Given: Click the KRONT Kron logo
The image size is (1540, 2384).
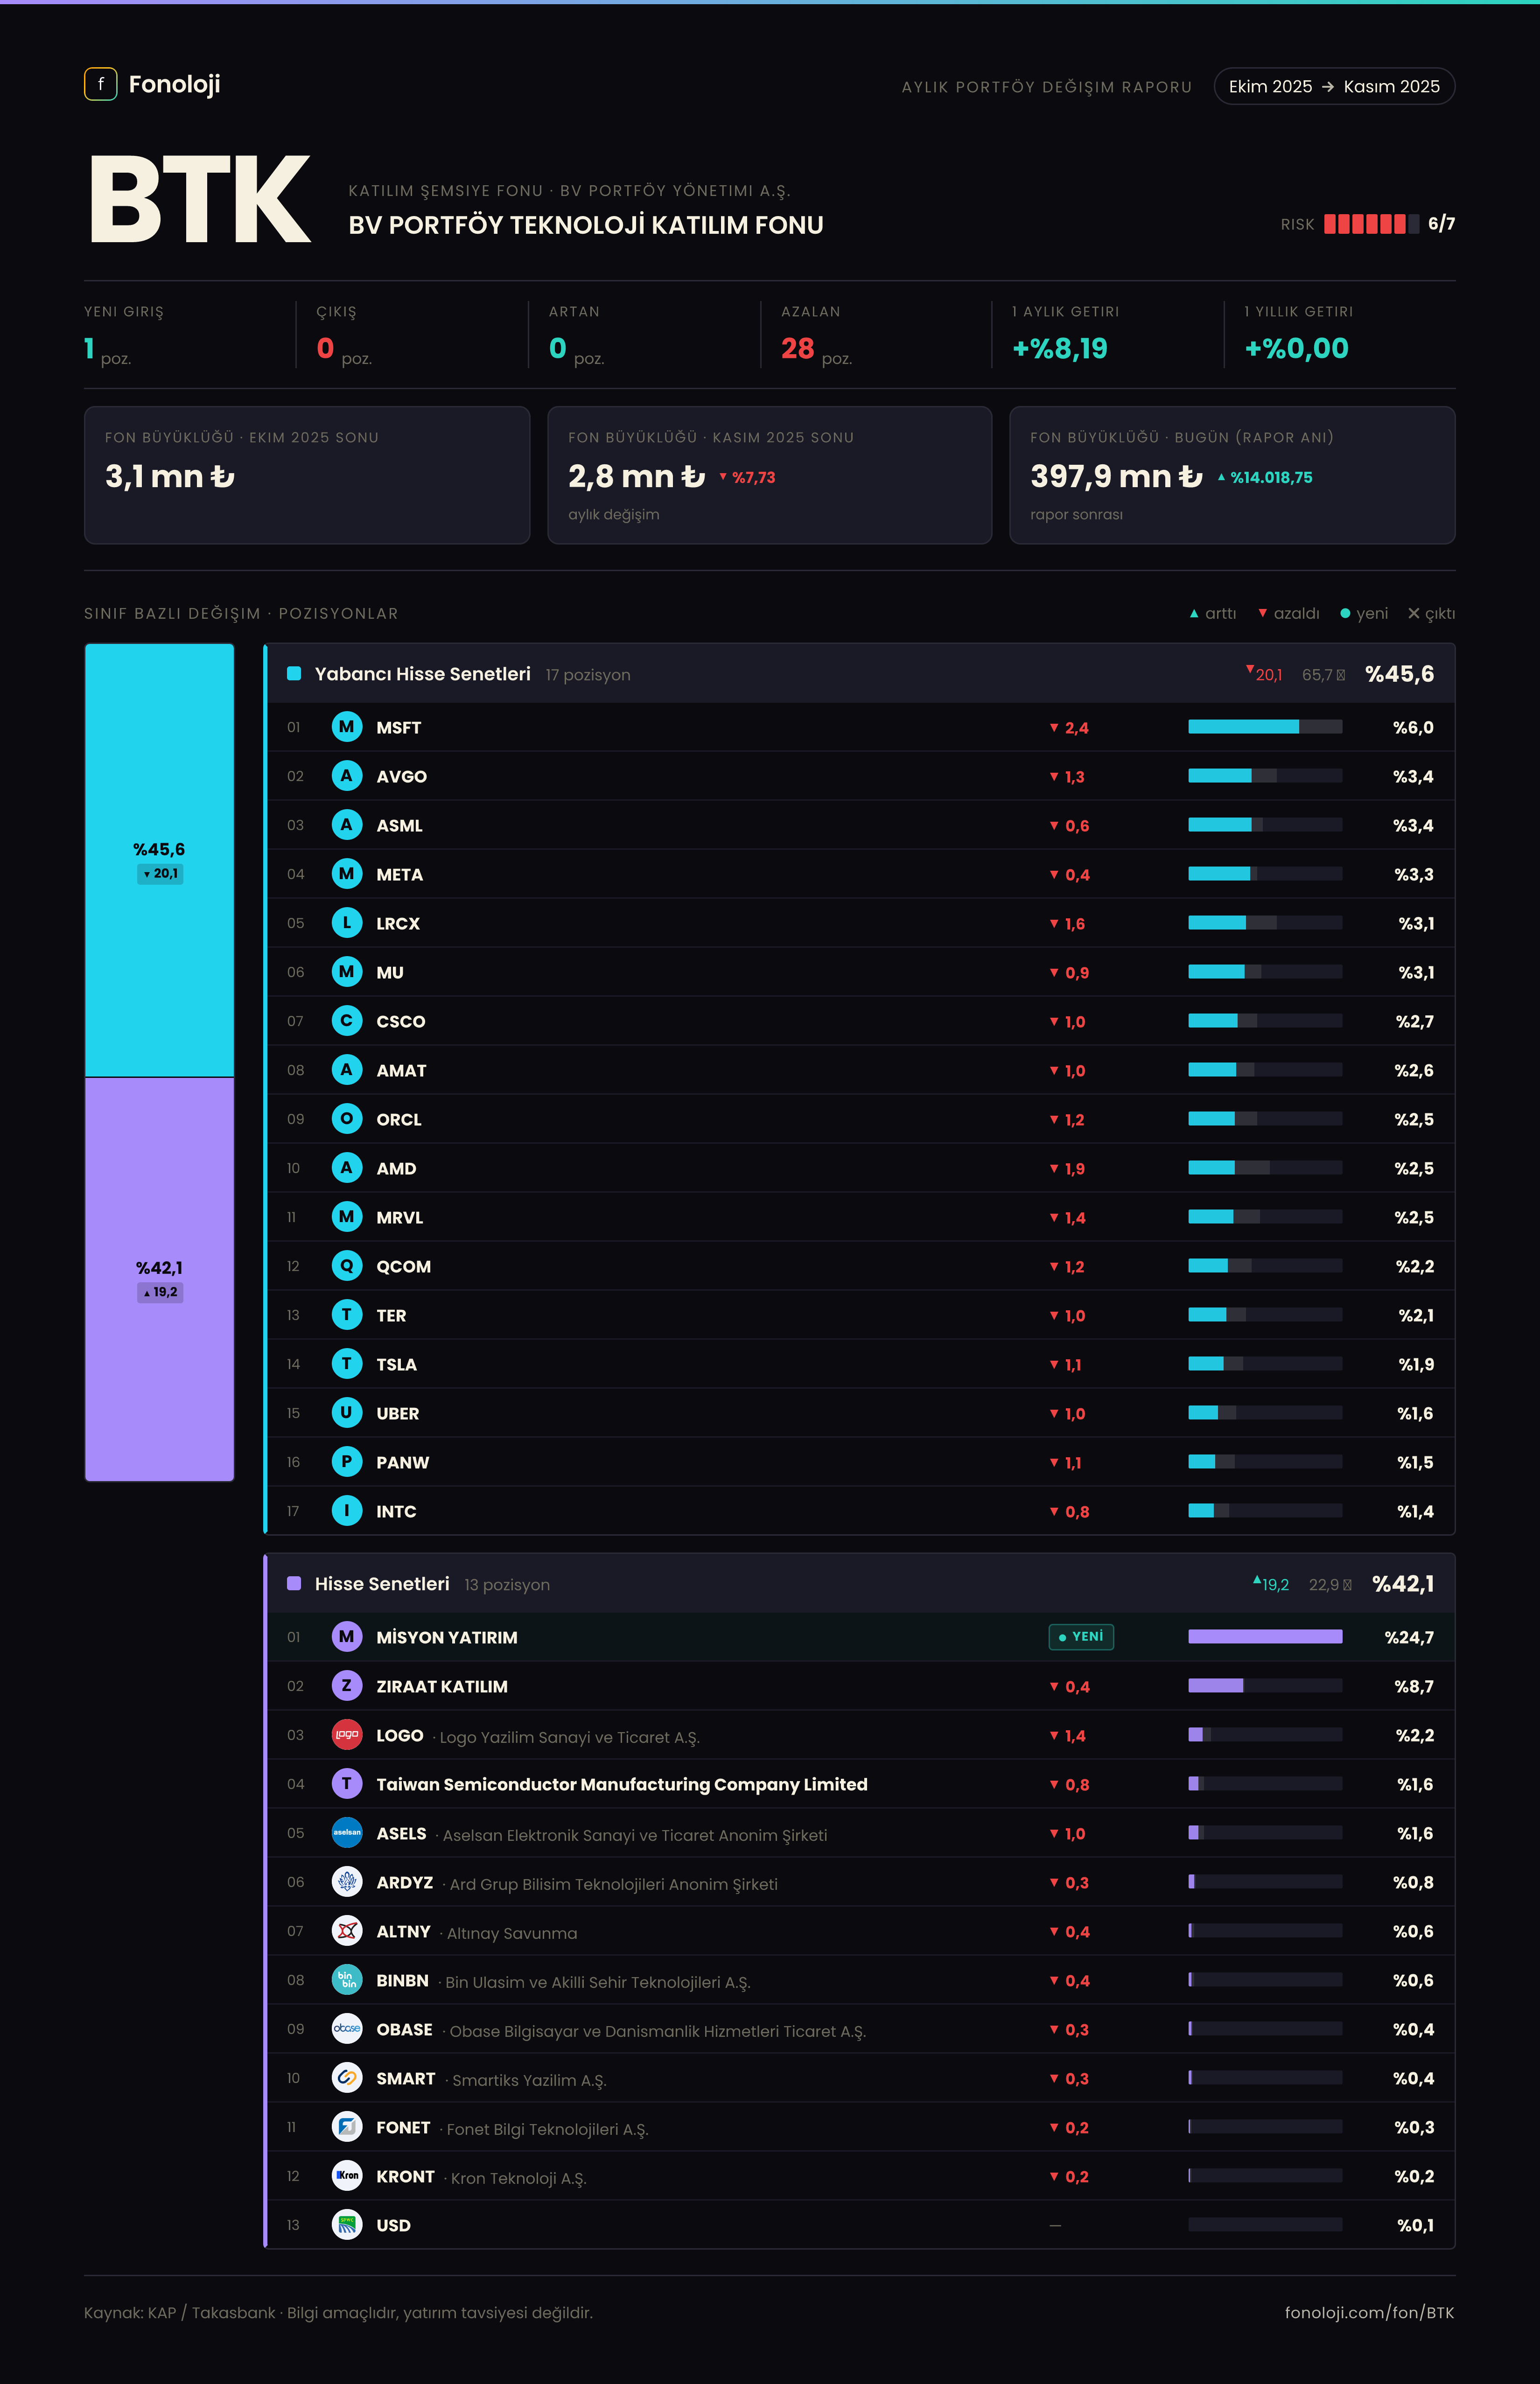Looking at the screenshot, I should click(x=347, y=2176).
